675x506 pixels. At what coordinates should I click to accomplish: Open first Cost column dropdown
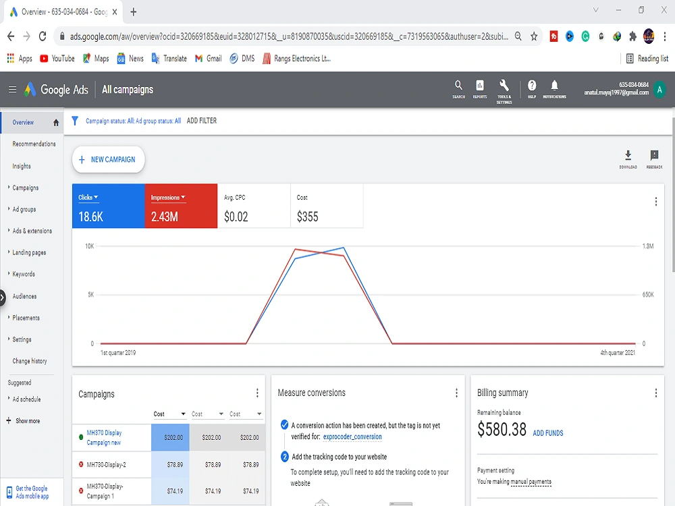point(169,414)
